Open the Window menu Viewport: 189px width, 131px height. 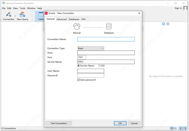[x=31, y=8]
